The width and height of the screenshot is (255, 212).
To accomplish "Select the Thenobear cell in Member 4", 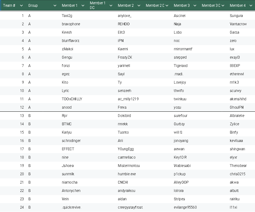I will coord(238,166).
